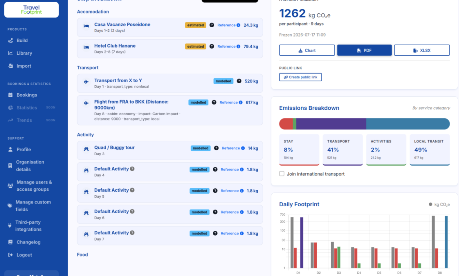The height and width of the screenshot is (276, 459).
Task: Click the 617 kg flight emission value
Action: 252,102
